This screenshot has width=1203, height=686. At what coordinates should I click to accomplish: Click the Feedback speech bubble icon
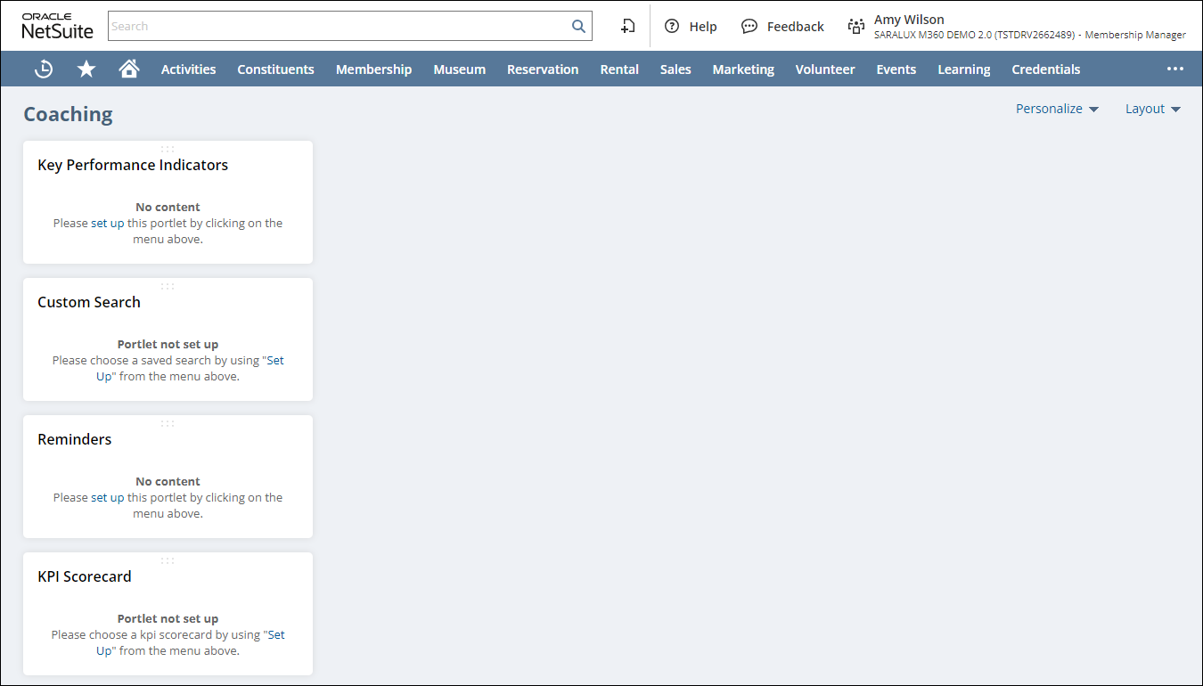pos(749,27)
